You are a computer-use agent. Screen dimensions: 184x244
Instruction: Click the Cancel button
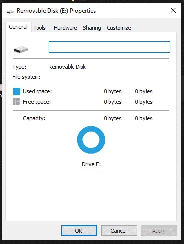point(119,231)
